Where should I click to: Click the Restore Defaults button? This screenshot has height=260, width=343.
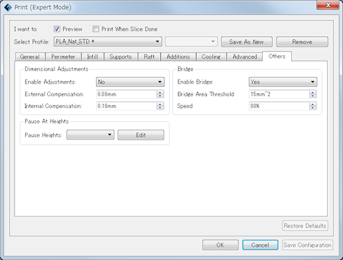pos(305,226)
